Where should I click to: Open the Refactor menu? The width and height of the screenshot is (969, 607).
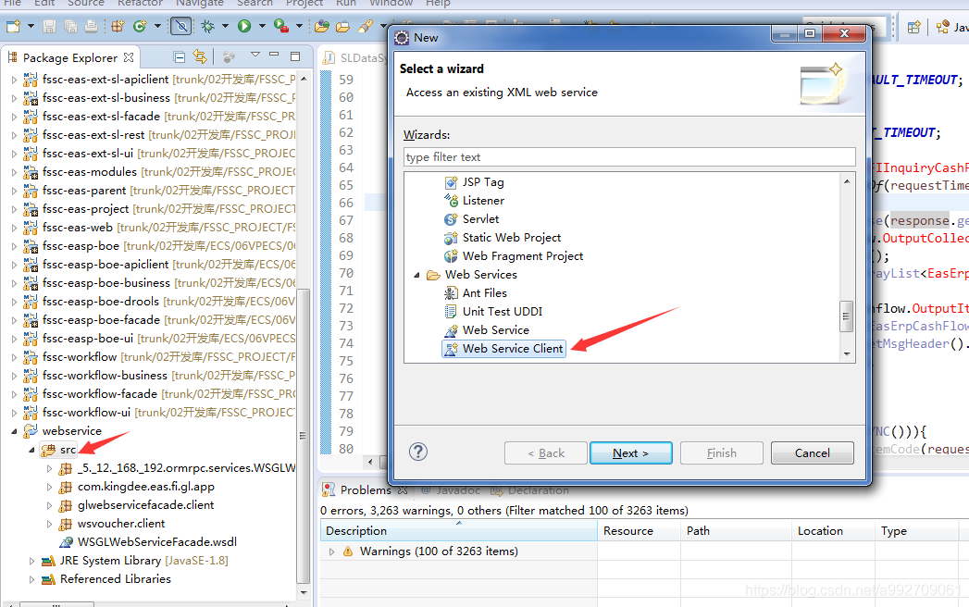tap(140, 4)
